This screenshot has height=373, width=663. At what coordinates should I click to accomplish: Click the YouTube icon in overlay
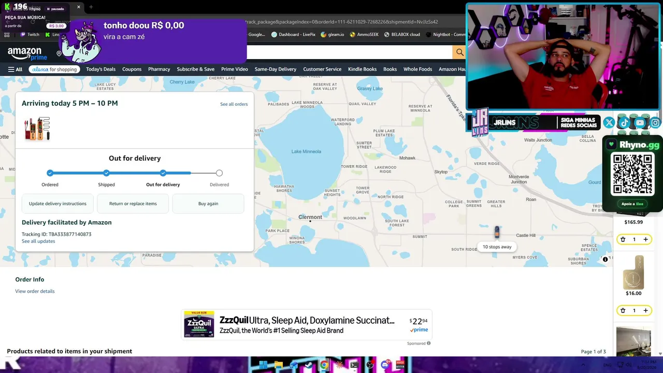coord(640,123)
